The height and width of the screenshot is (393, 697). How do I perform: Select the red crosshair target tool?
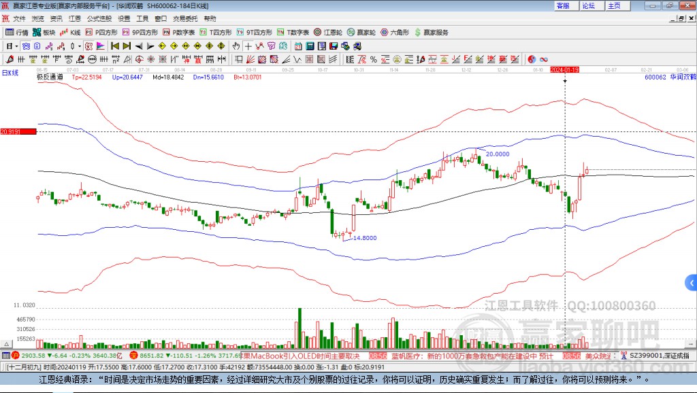click(x=139, y=60)
